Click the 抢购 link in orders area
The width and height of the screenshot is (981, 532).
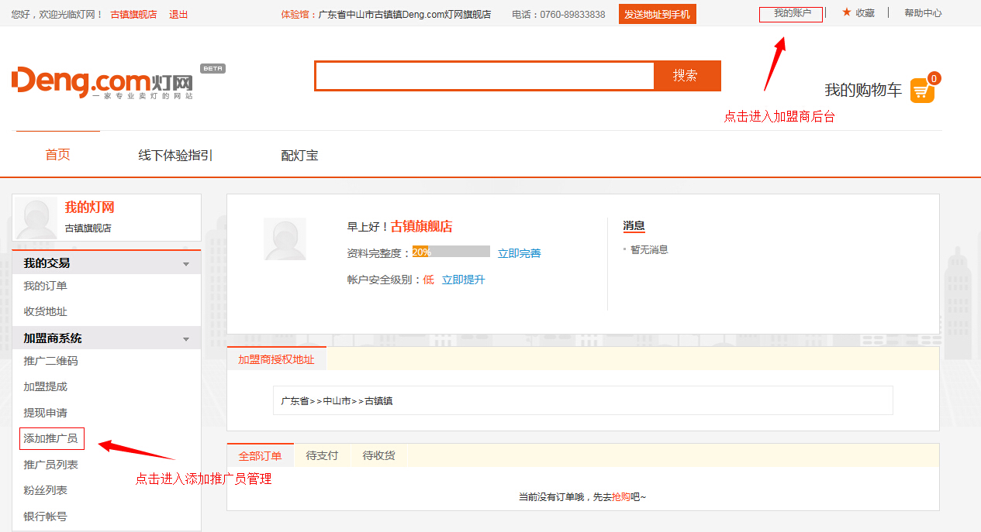[x=621, y=496]
